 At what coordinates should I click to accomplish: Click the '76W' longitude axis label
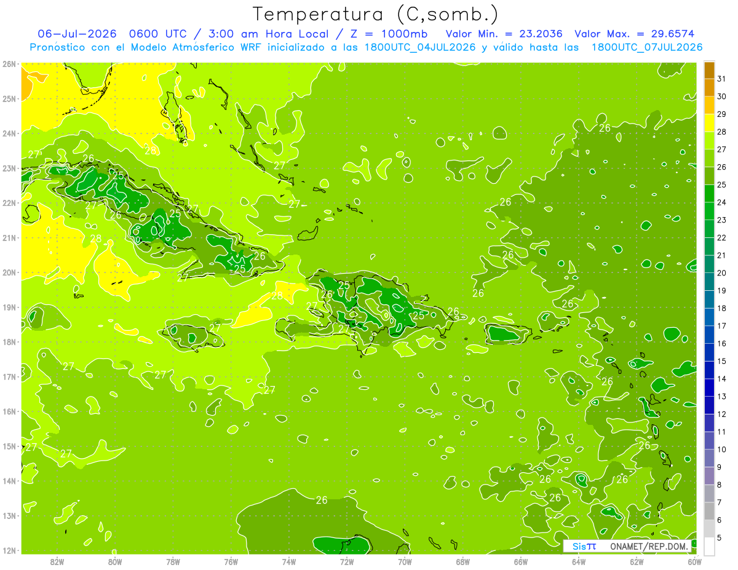(x=231, y=561)
